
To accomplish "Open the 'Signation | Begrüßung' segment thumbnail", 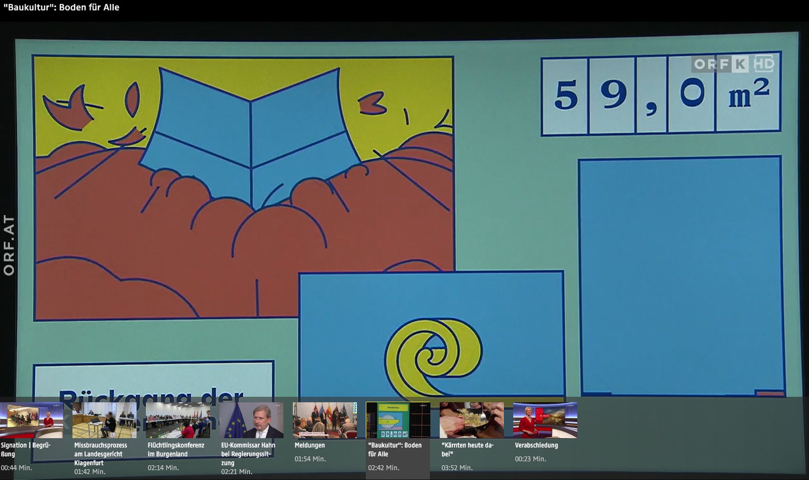I will [31, 420].
